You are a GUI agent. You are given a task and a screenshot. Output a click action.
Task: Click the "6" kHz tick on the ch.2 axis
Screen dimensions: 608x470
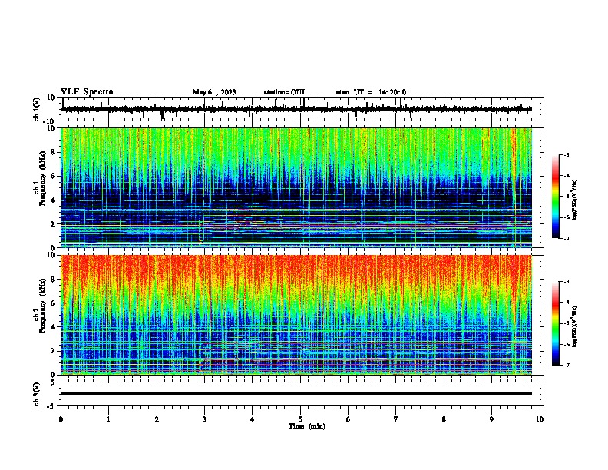tap(54, 303)
